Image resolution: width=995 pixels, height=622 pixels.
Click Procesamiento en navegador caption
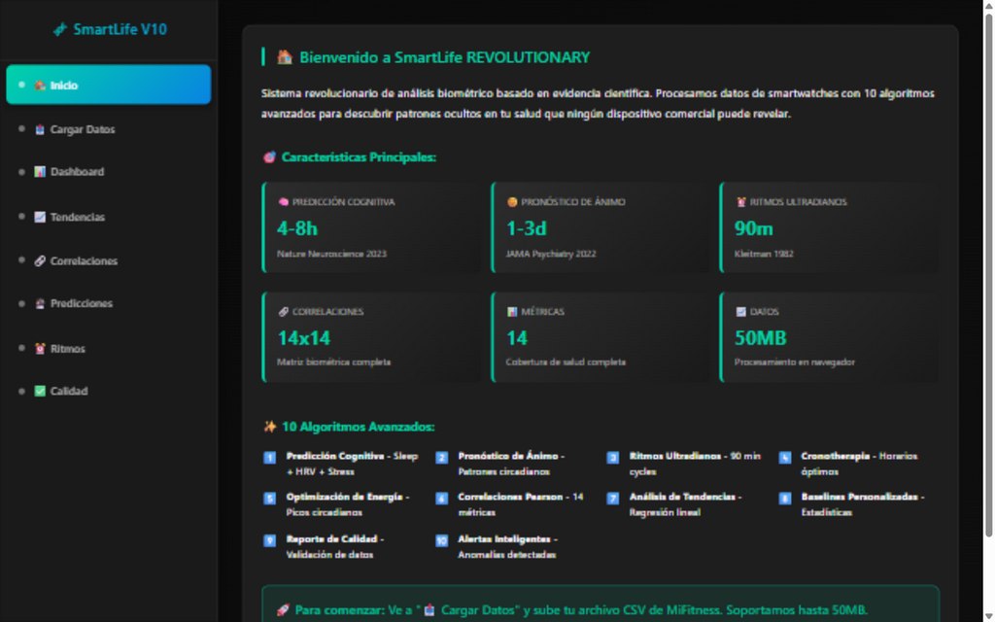(795, 363)
